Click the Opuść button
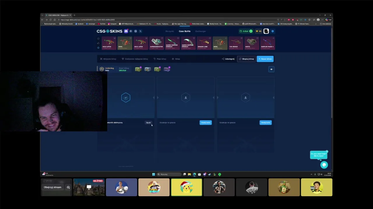373x209 pixels. pyautogui.click(x=148, y=122)
